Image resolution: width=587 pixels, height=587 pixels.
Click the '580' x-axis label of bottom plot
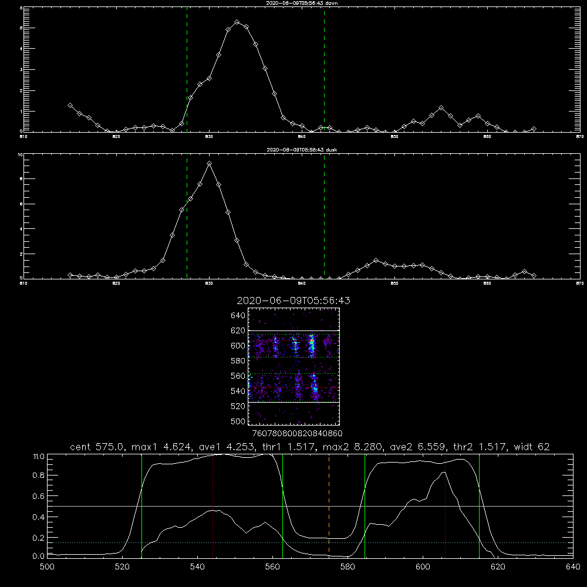[348, 567]
